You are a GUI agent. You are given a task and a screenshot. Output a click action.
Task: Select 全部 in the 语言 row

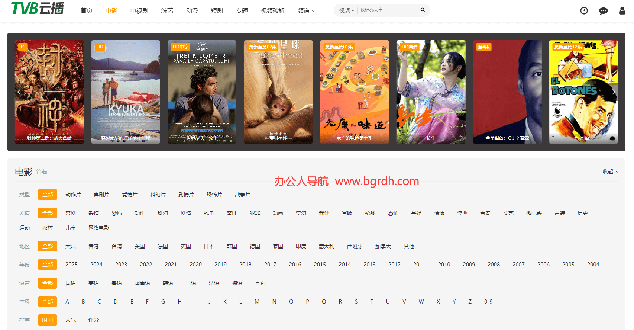coord(48,283)
